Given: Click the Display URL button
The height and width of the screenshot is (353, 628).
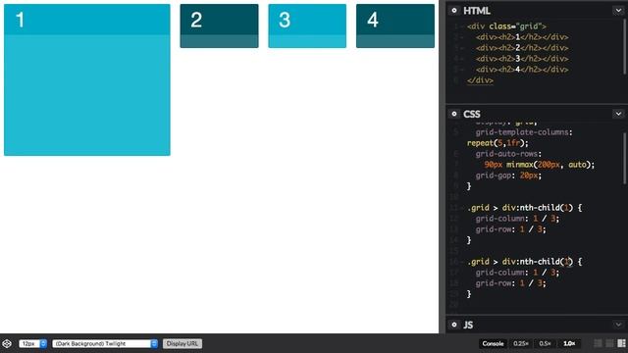Looking at the screenshot, I should tap(183, 343).
